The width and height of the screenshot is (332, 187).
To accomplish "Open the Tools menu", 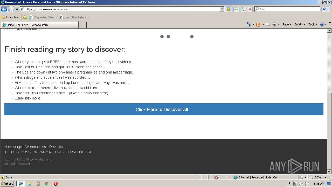I will tap(313, 24).
